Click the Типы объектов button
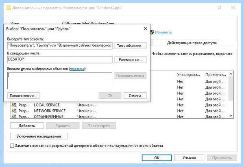 (131, 46)
